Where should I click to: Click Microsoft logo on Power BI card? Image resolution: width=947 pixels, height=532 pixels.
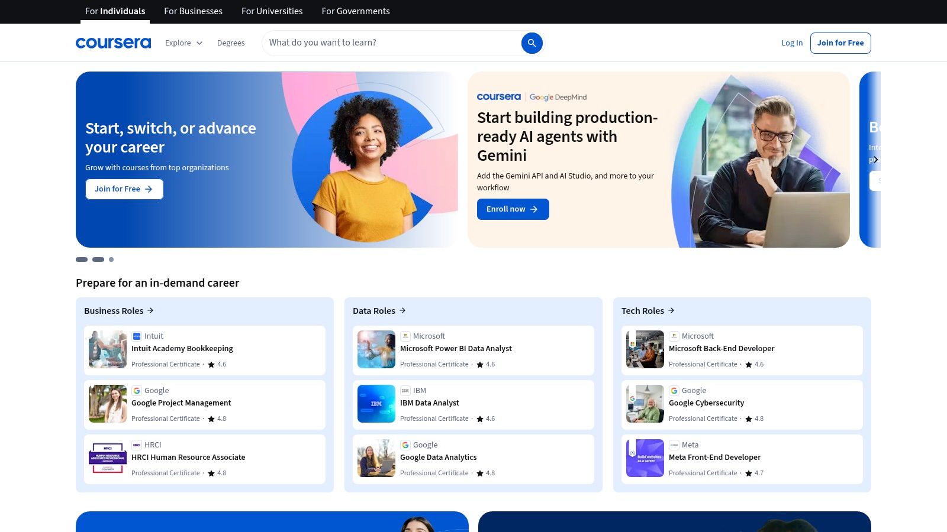[405, 336]
